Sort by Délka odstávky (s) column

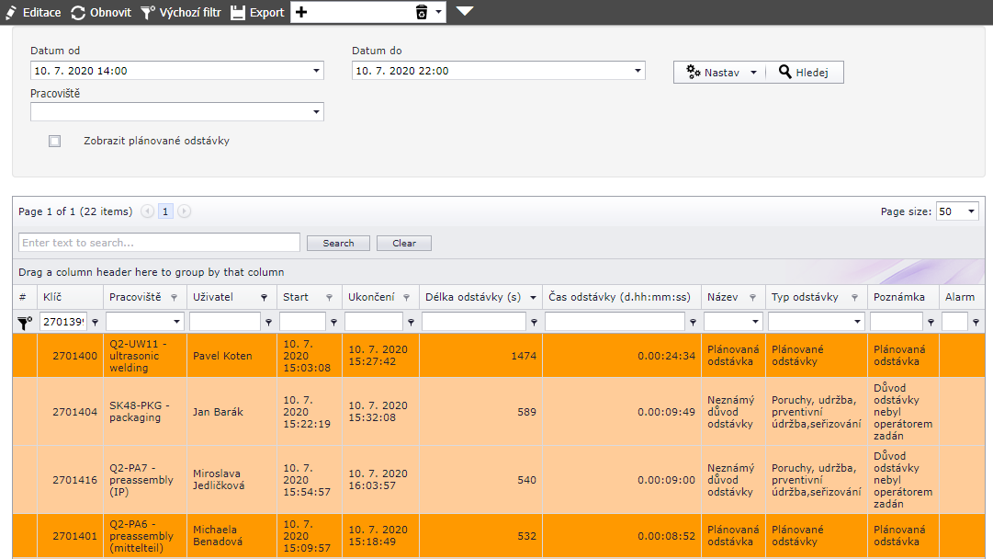coord(470,297)
